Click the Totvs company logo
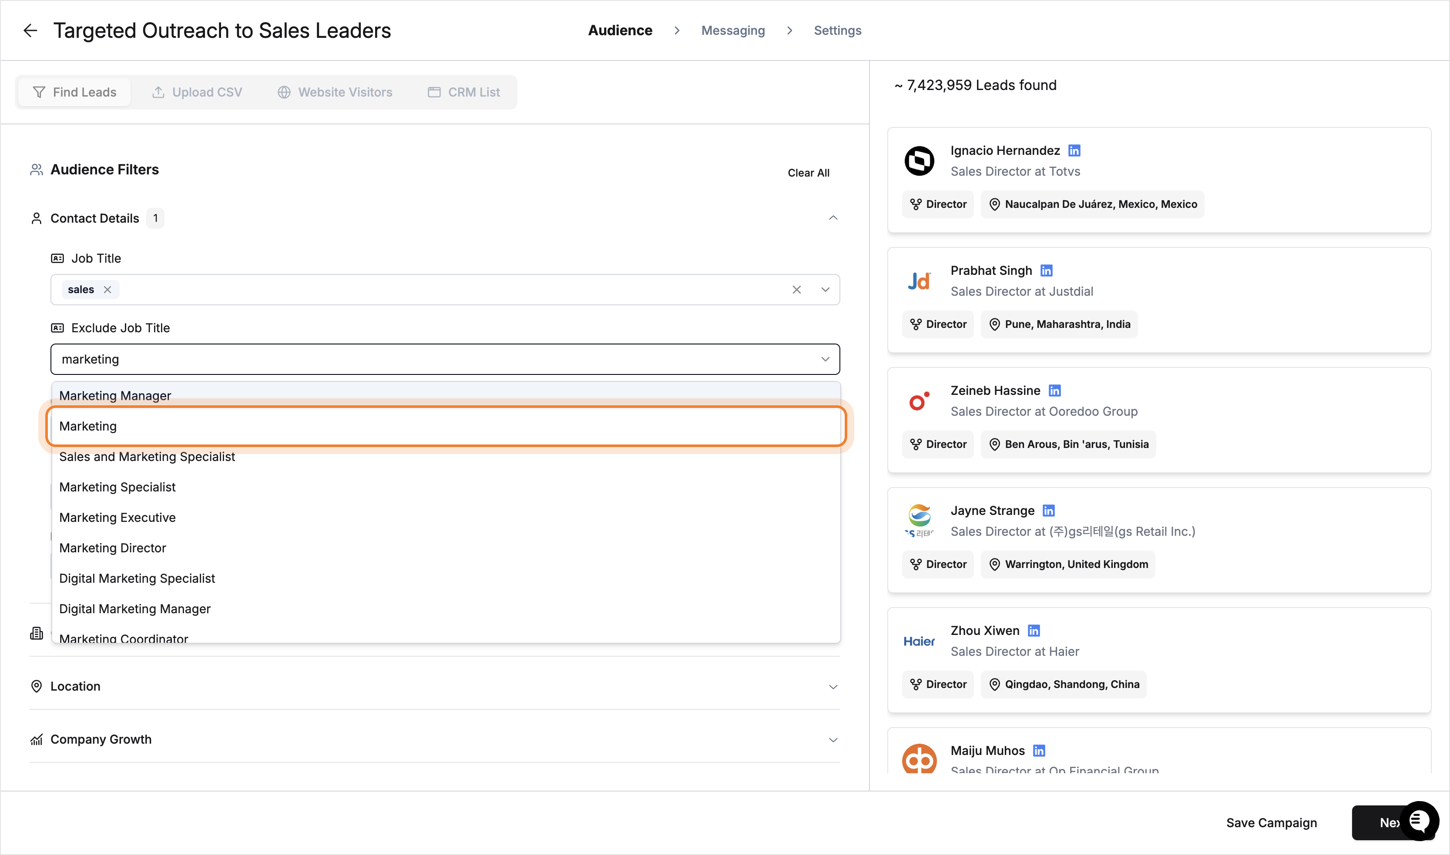 pos(919,161)
